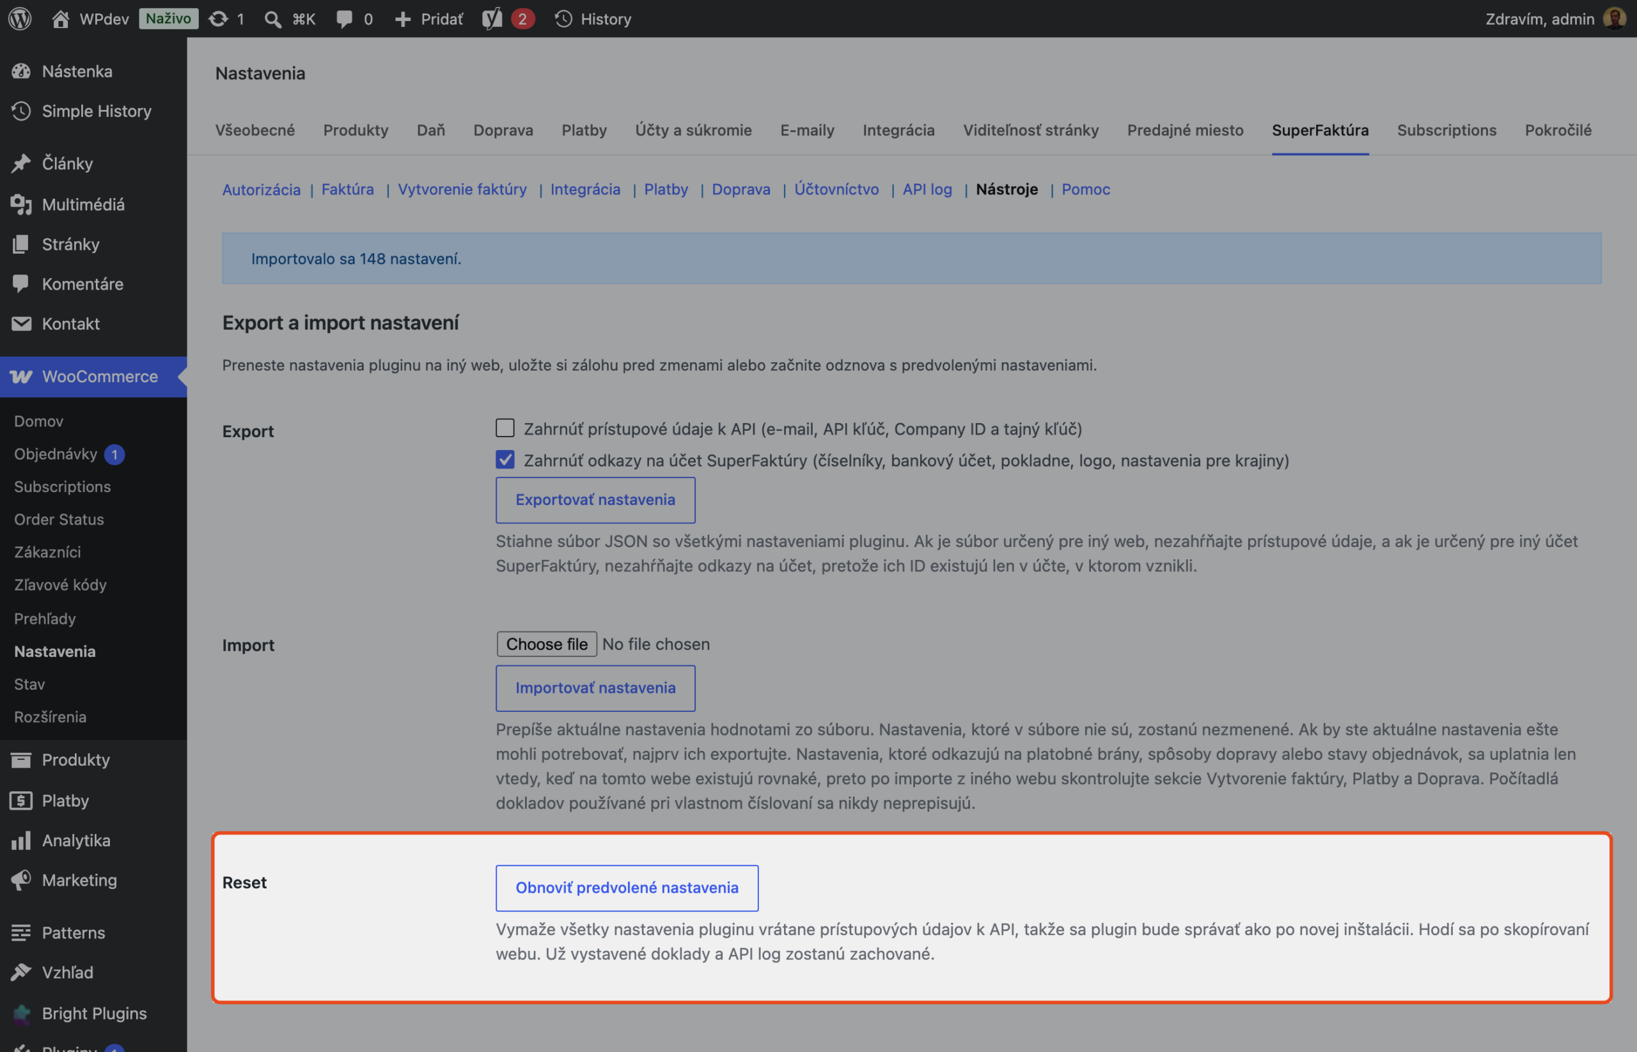Open the Pokročilé settings tab
Screen dimensions: 1637x1052
(x=1558, y=130)
